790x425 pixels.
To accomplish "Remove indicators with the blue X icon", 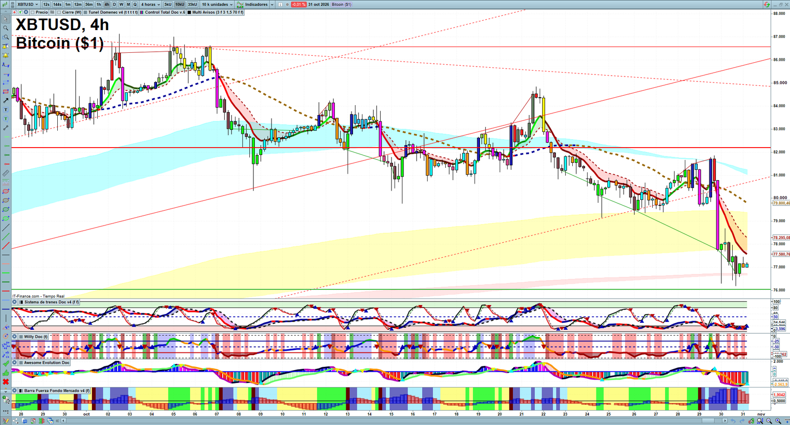I will click(x=26, y=12).
